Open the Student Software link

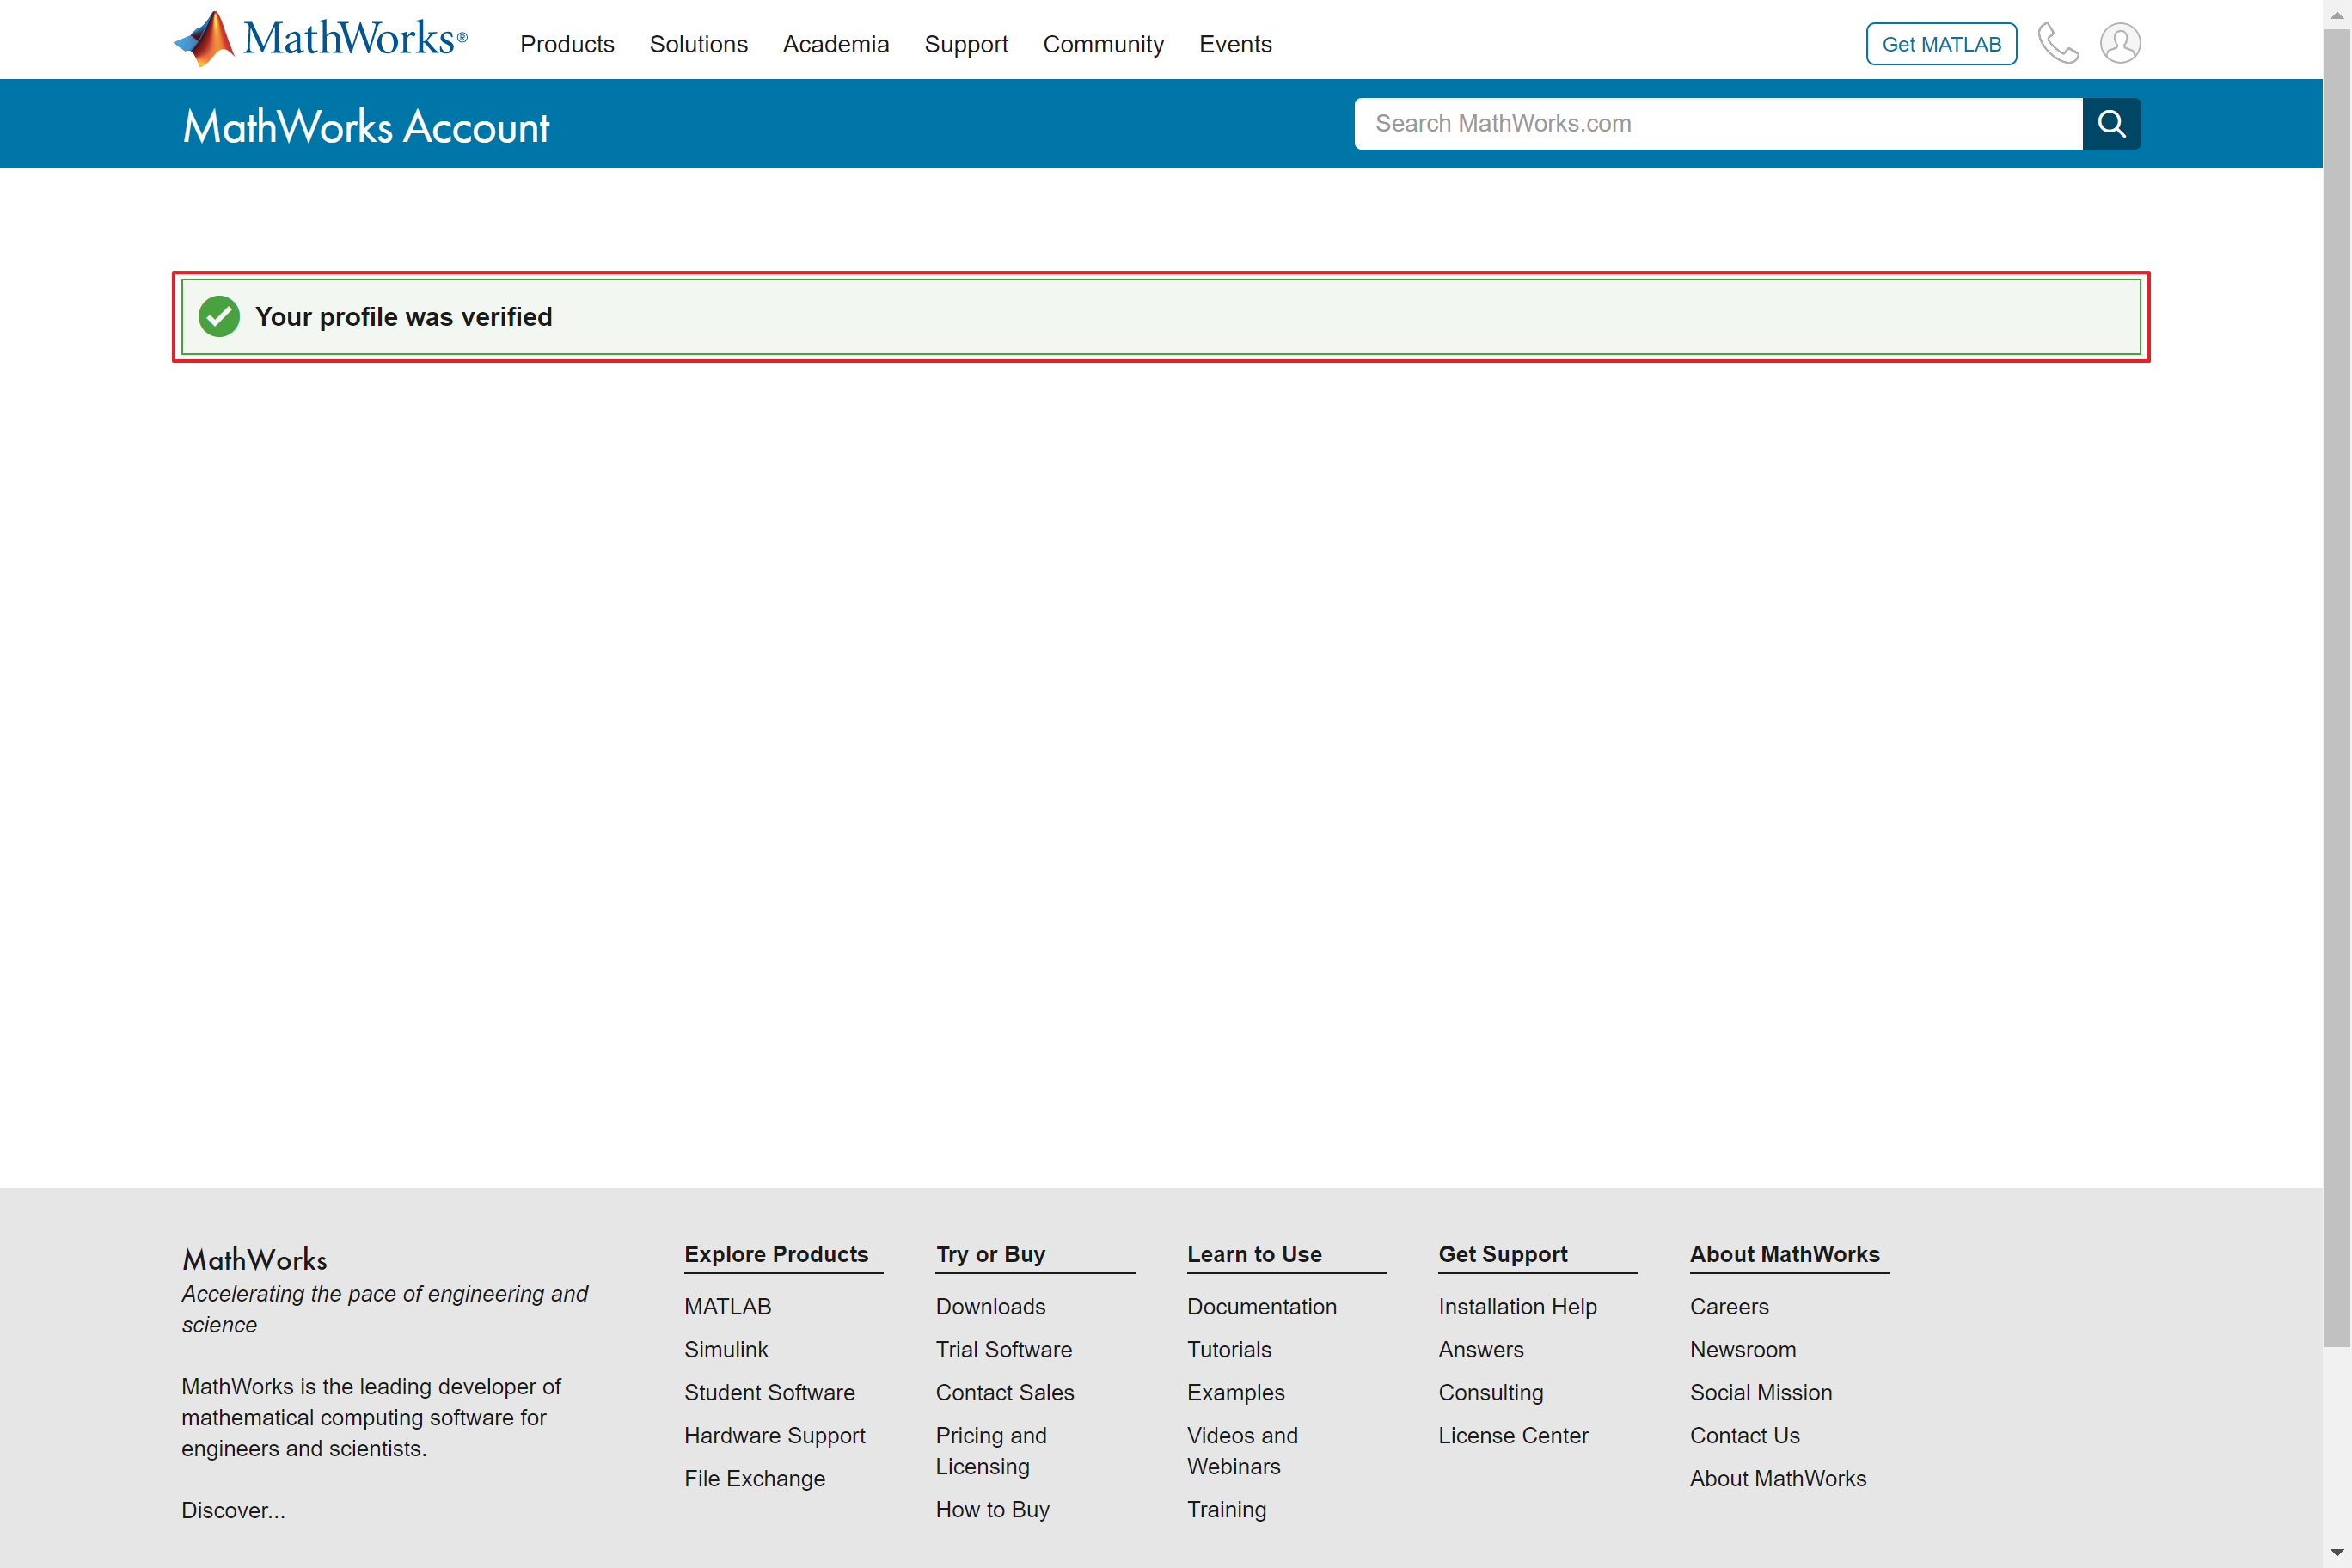pos(769,1392)
